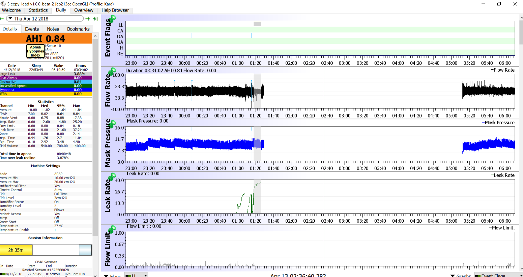The height and width of the screenshot is (277, 523).
Task: Click the Pressure Min setting 10.00 cmH2O
Action: pyautogui.click(x=65, y=178)
